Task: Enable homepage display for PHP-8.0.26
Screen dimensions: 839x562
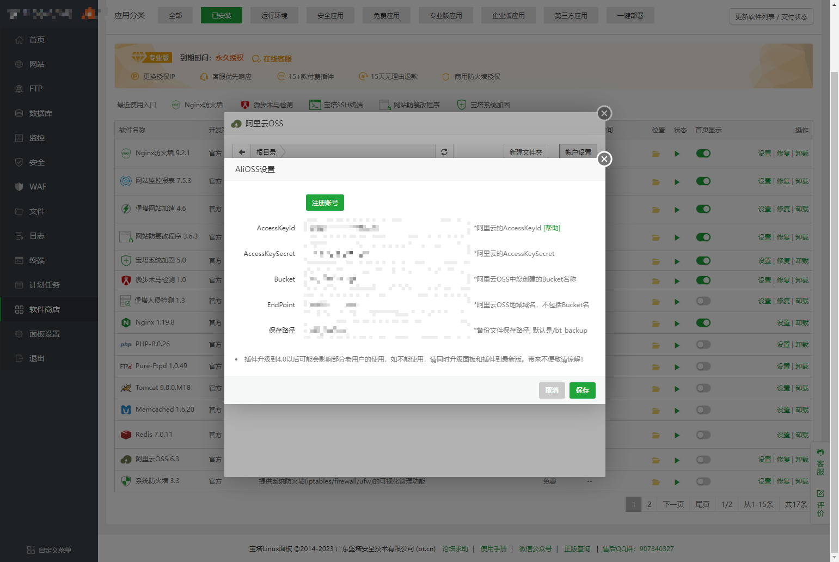Action: pyautogui.click(x=703, y=344)
